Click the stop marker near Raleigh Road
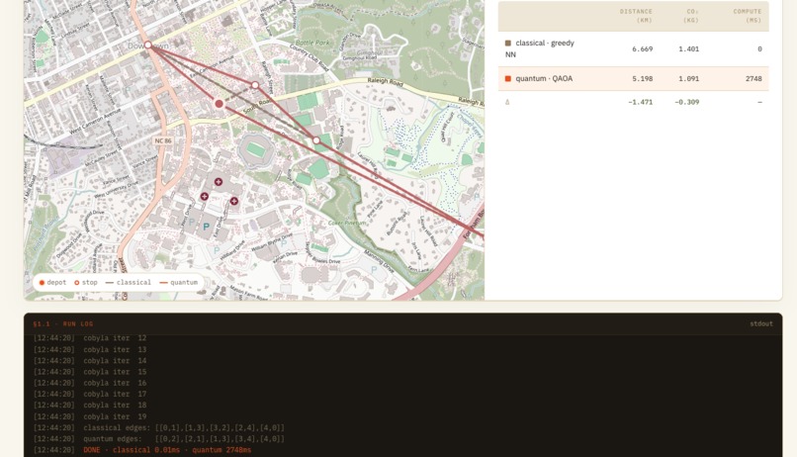 tap(255, 85)
